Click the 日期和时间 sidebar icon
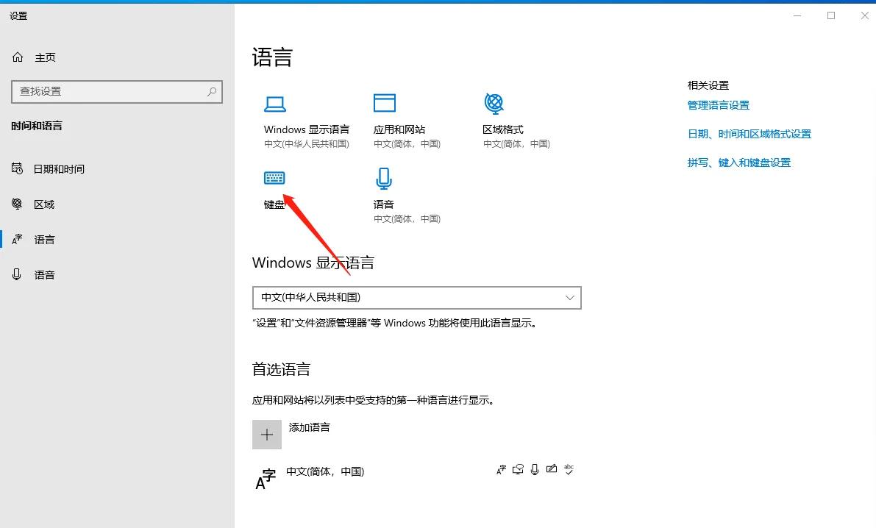Image resolution: width=876 pixels, height=528 pixels. (x=17, y=168)
